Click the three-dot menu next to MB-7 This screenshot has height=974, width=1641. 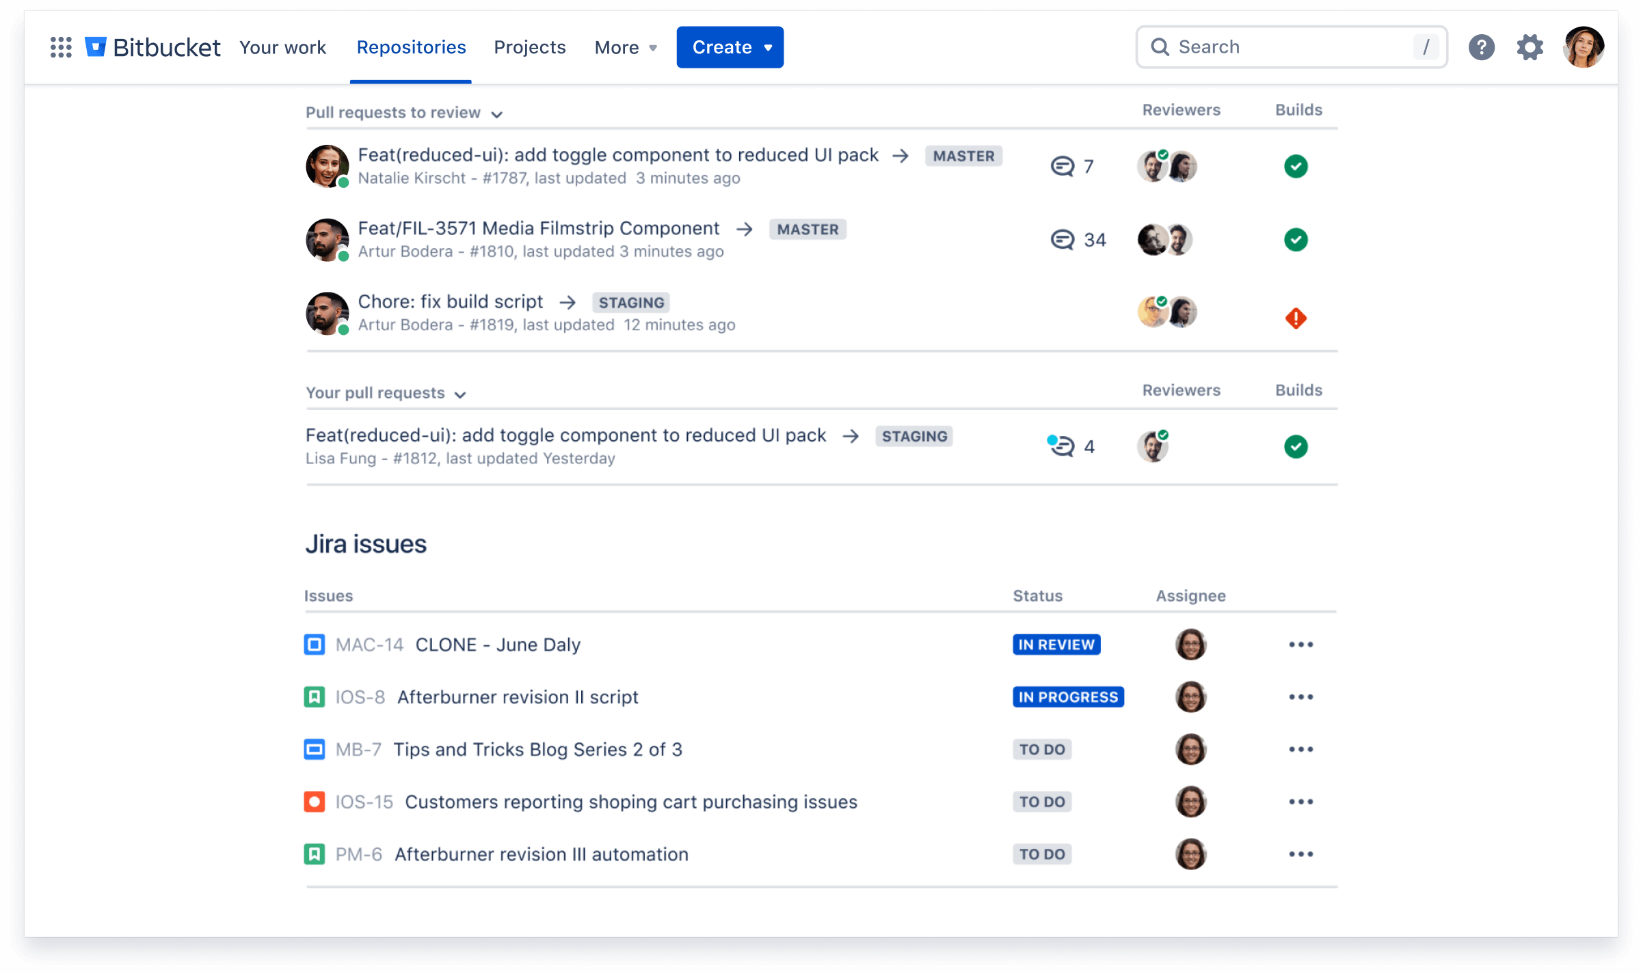pos(1301,748)
